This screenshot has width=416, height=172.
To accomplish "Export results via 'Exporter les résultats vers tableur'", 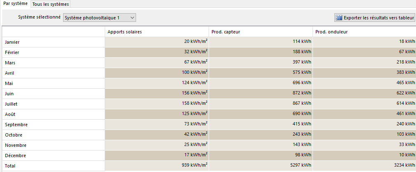I will [374, 18].
